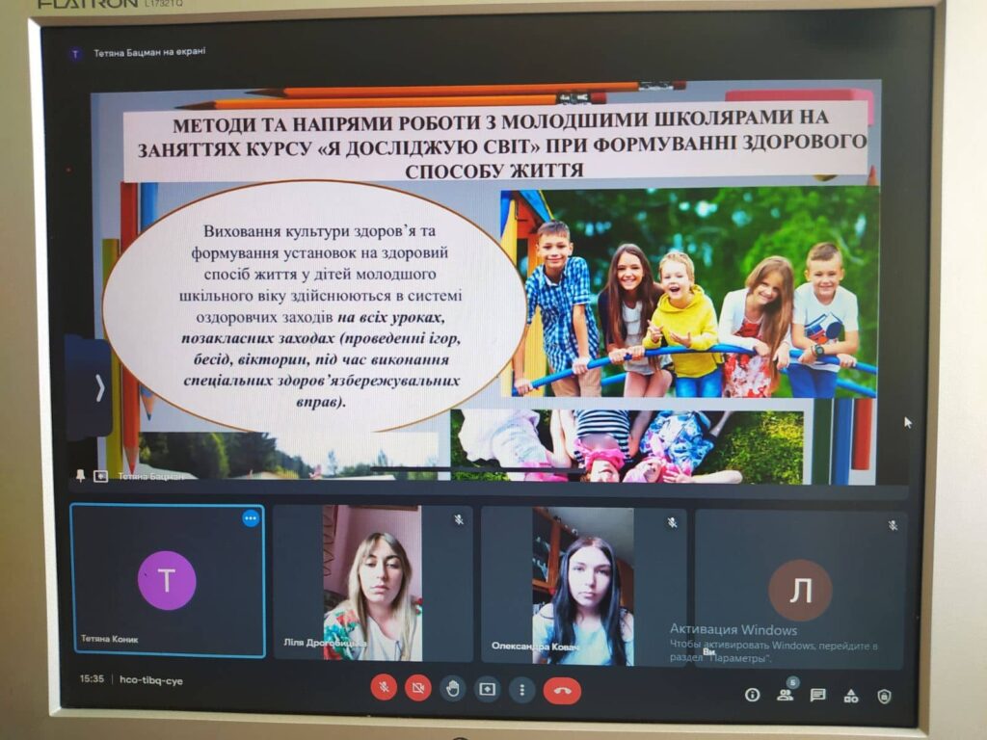Select Олександра Ковач video tile
This screenshot has height=740, width=987.
point(583,587)
